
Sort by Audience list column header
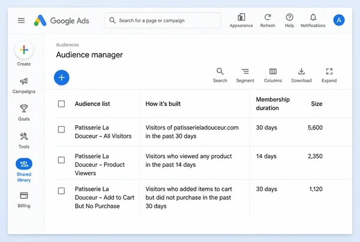pos(92,104)
